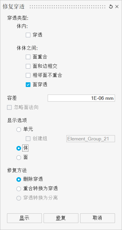This screenshot has width=122, height=230.
Task: Tick the 面和边相交 checkbox
Action: [28, 66]
